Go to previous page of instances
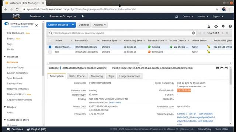 pos(204,33)
